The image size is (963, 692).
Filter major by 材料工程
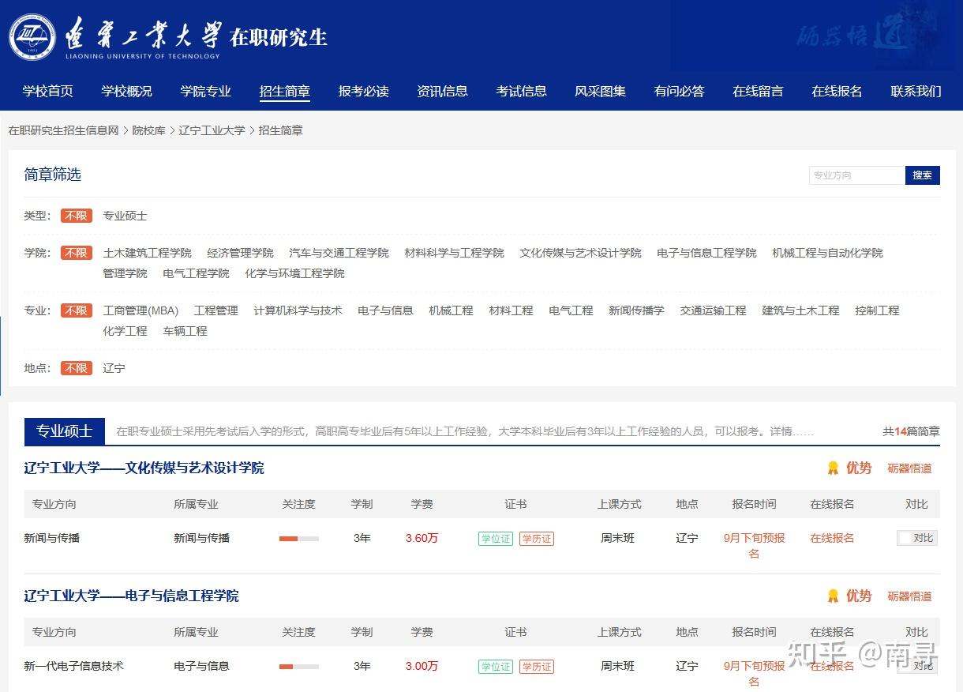[511, 310]
